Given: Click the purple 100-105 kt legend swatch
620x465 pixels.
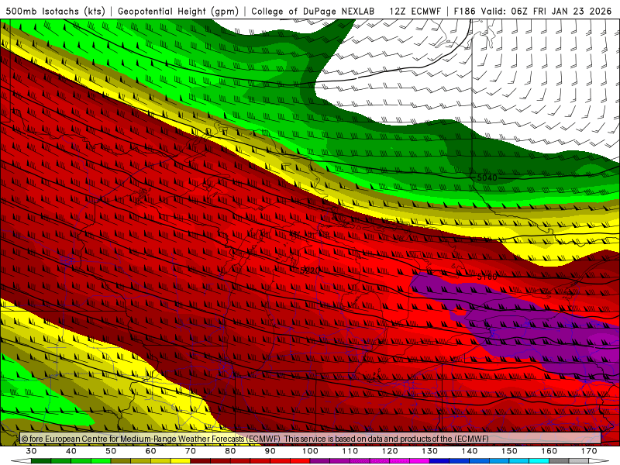Looking at the screenshot, I should tap(320, 461).
